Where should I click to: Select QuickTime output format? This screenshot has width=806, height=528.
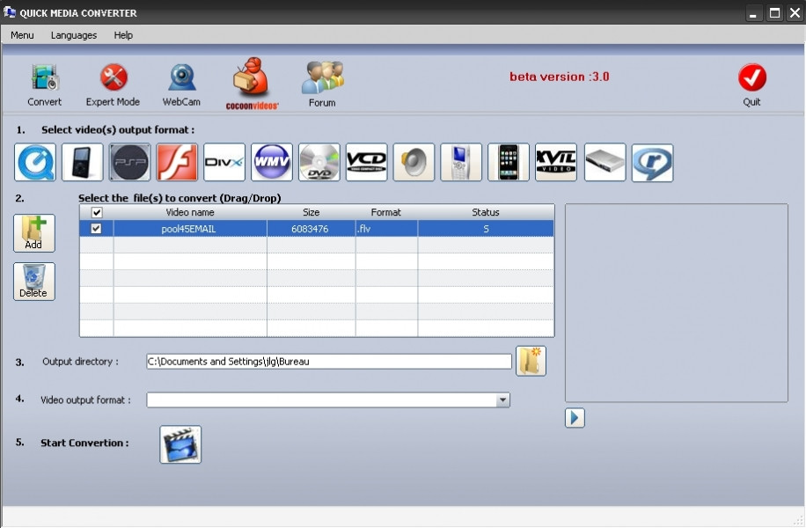click(x=35, y=163)
